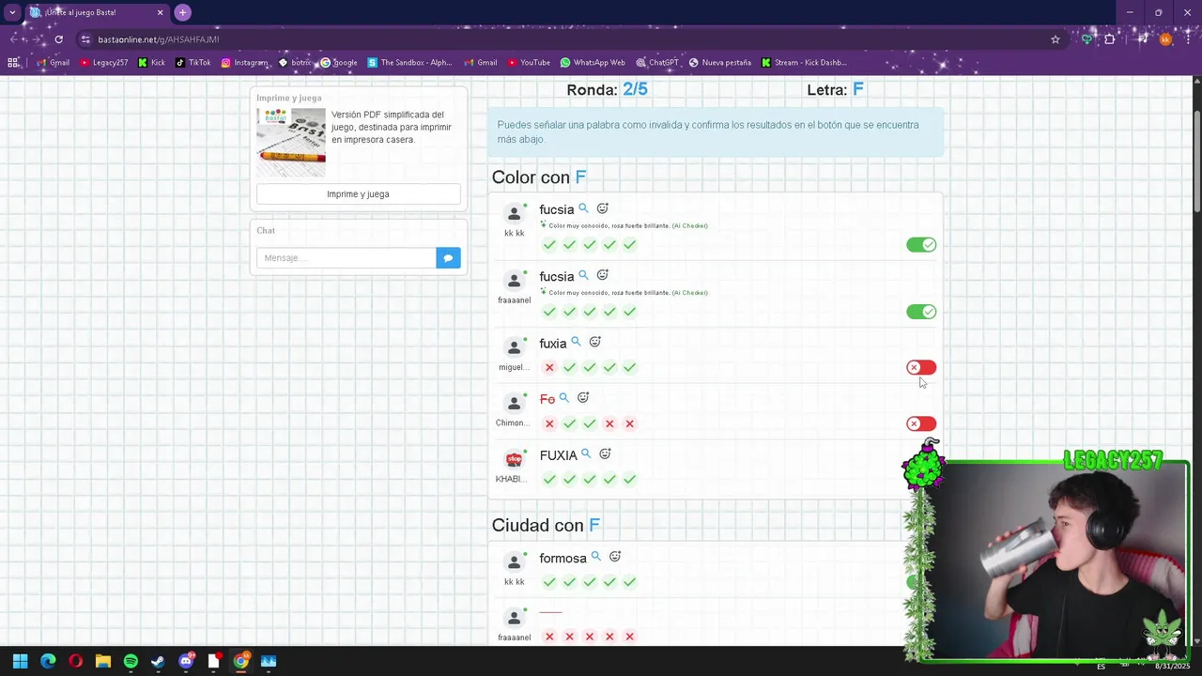Open the ChatGPT bookmark
The width and height of the screenshot is (1202, 676).
(x=656, y=63)
